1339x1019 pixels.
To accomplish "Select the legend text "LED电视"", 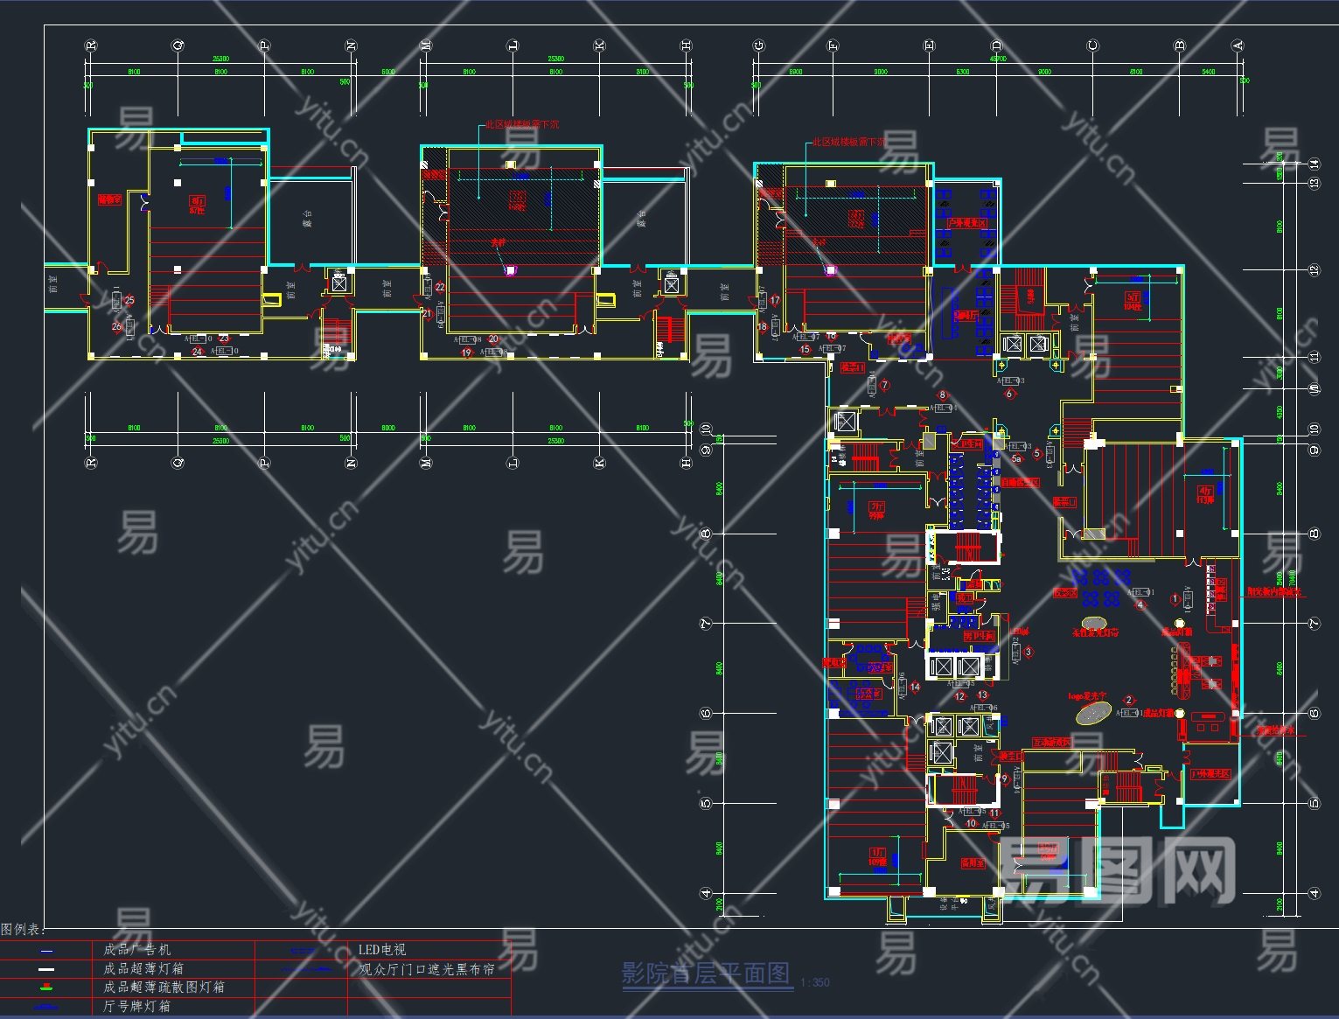I will coord(382,950).
